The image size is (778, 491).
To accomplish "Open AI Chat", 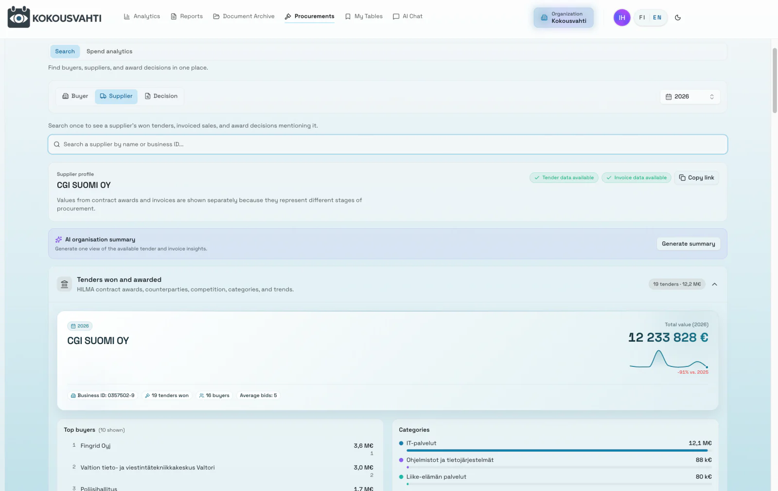I will 407,17.
